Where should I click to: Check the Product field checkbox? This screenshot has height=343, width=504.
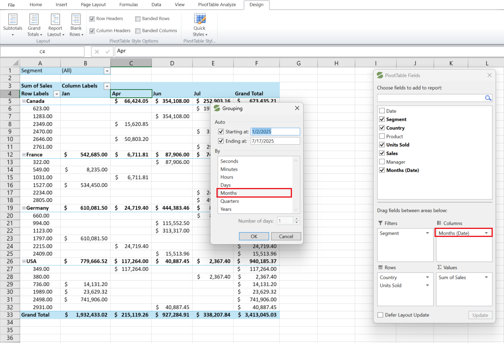[x=382, y=137]
